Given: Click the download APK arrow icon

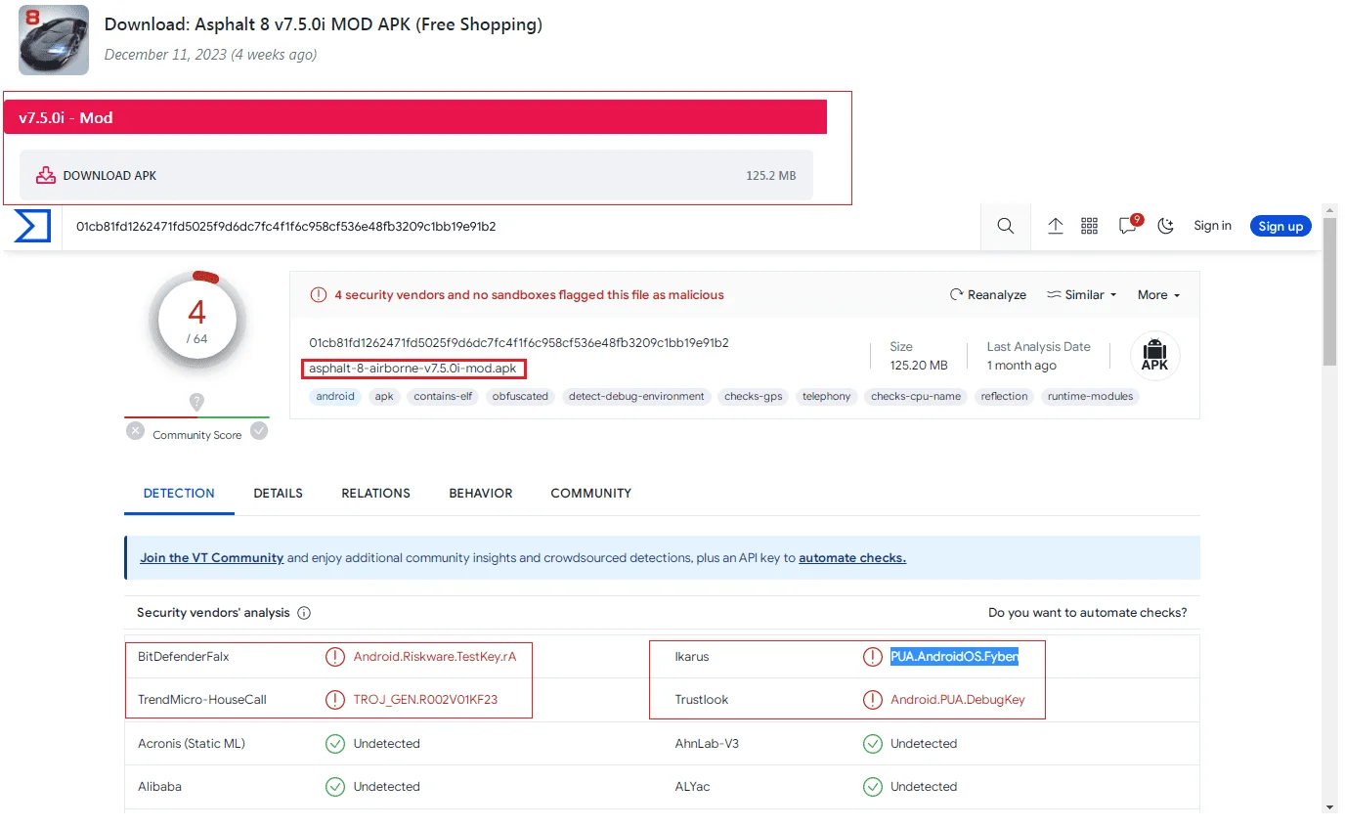Looking at the screenshot, I should pos(45,176).
